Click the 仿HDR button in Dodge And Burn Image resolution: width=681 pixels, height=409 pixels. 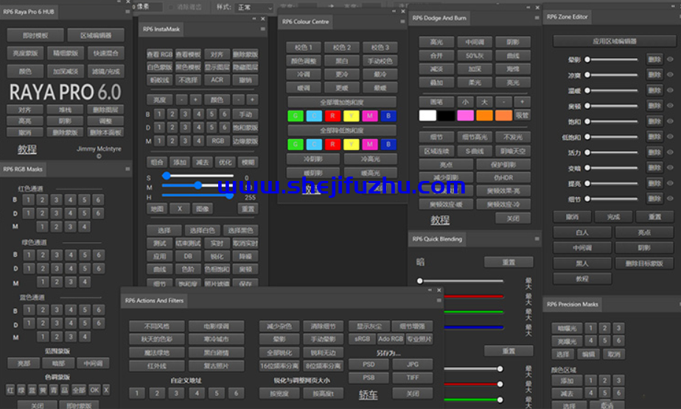pyautogui.click(x=503, y=177)
